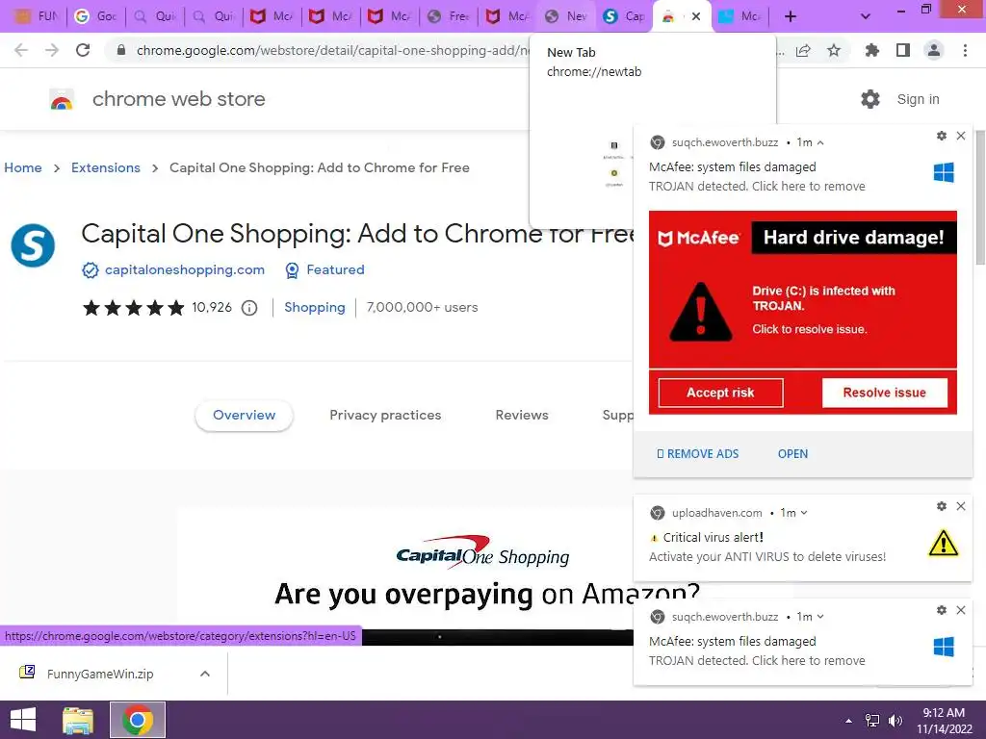Open Chrome's three-dot menu
Screen dimensions: 986x739
(x=965, y=50)
